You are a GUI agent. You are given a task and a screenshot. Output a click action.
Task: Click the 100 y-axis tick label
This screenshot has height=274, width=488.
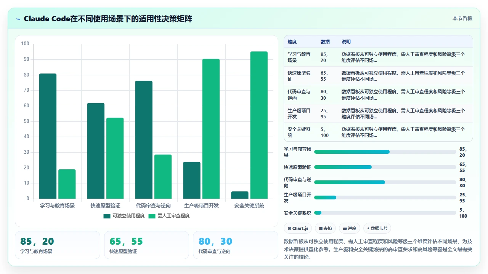pyautogui.click(x=25, y=44)
